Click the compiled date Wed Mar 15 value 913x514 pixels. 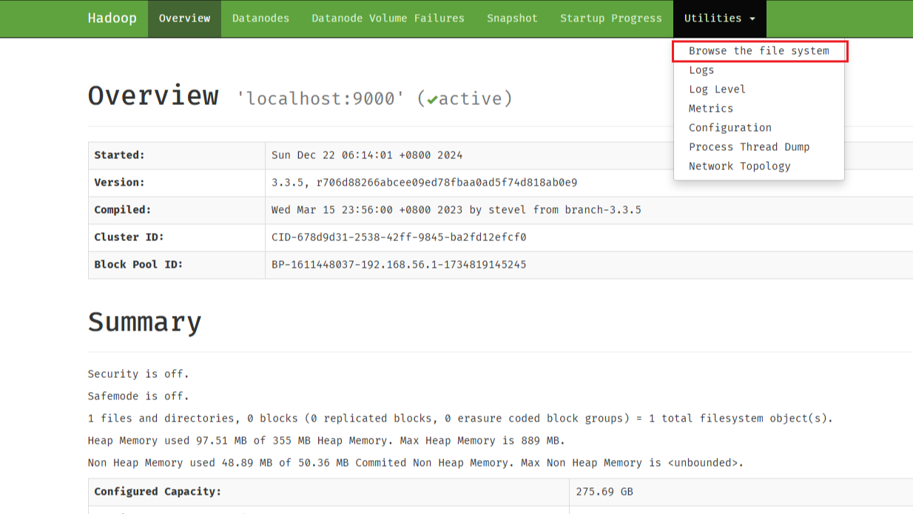[x=457, y=210]
